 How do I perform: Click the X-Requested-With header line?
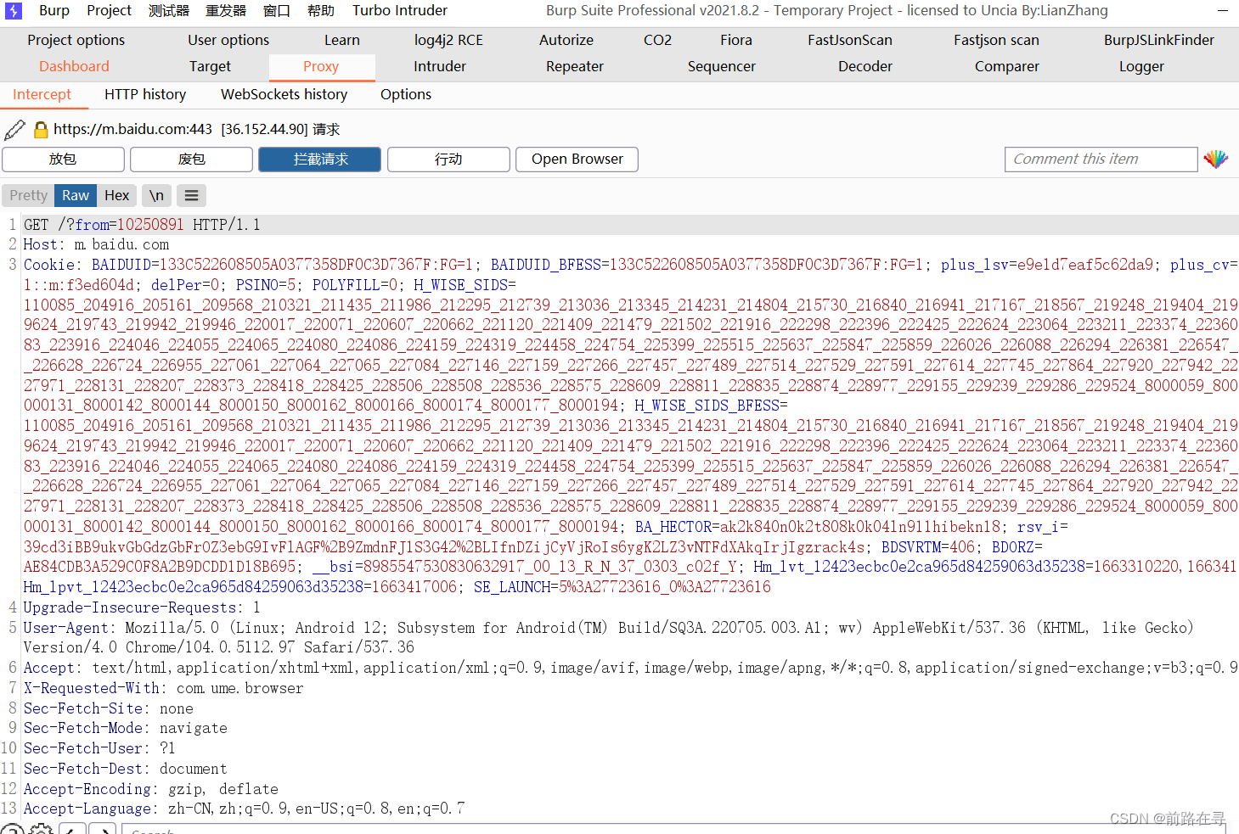163,688
